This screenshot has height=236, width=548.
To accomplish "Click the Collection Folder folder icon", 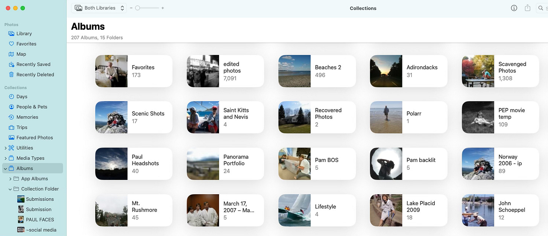I will click(16, 189).
